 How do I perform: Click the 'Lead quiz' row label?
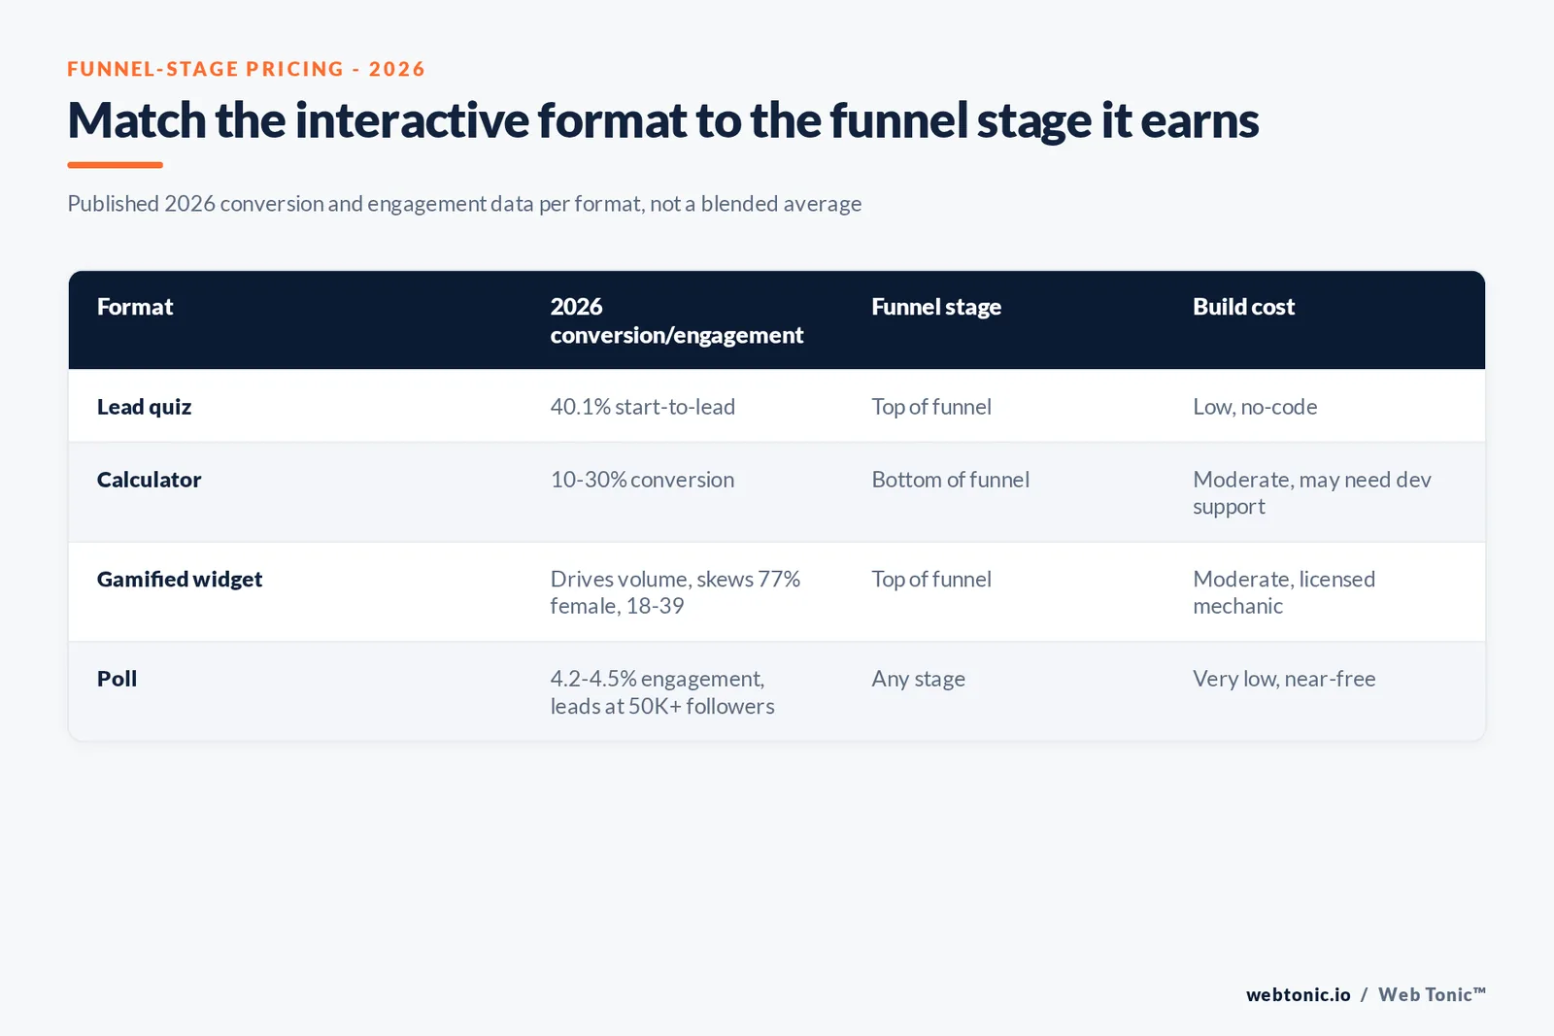coord(144,407)
